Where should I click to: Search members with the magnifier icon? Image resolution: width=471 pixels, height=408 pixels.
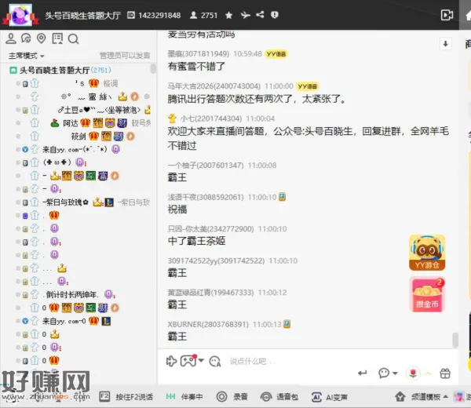pos(73,39)
